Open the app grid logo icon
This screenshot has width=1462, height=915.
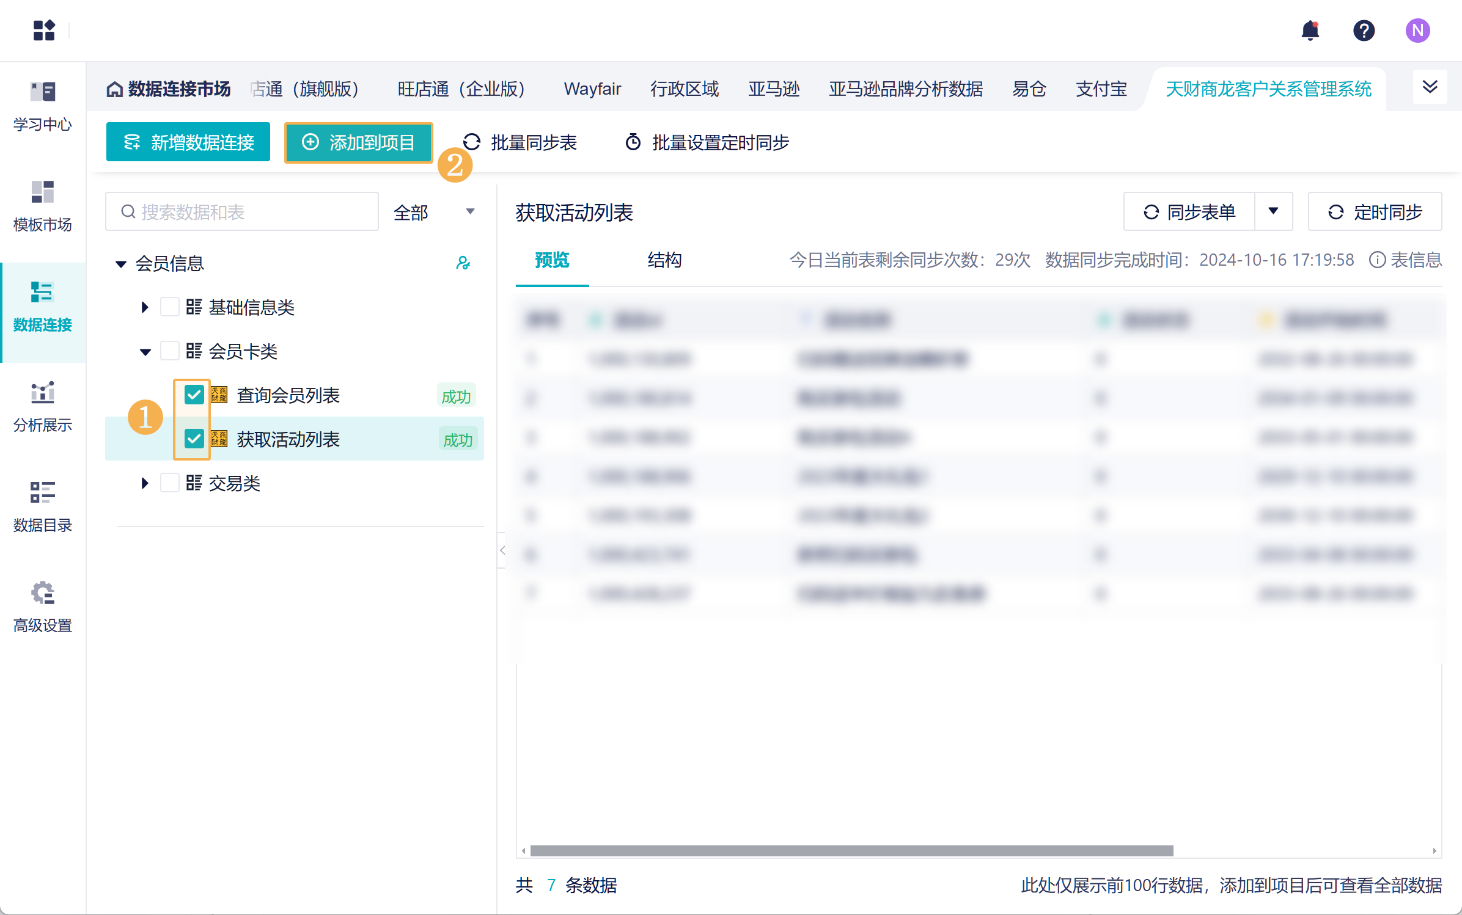tap(44, 31)
